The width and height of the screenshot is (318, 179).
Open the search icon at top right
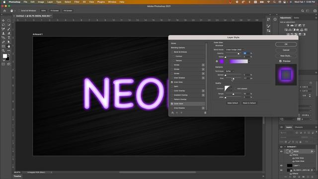(303, 10)
